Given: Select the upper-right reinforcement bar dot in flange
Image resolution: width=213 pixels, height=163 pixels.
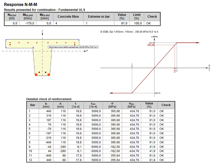Looking at the screenshot, I should coord(75,43).
